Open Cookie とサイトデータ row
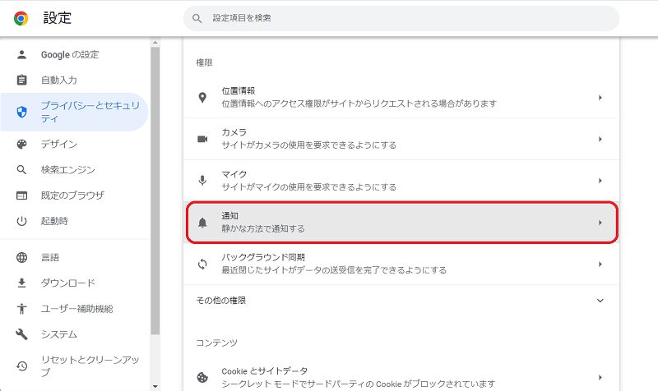 pyautogui.click(x=401, y=377)
